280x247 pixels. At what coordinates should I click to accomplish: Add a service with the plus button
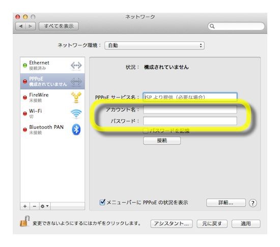[25, 206]
